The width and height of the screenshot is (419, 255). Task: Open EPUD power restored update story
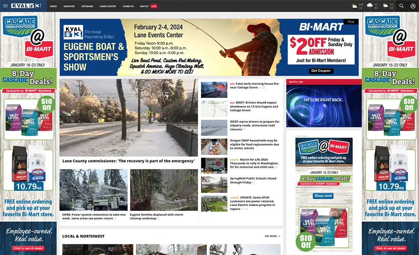[253, 203]
